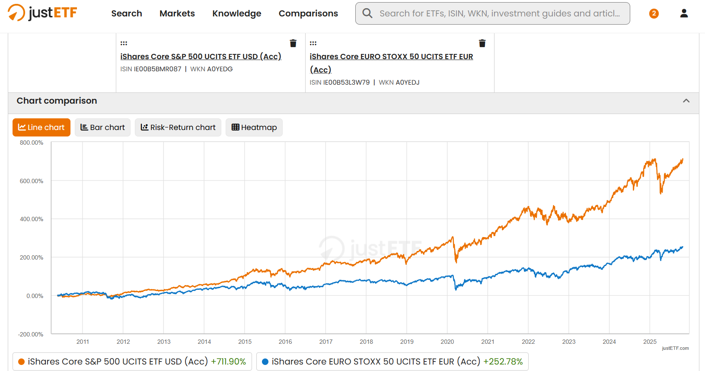Switch to Bar chart view
This screenshot has width=705, height=371.
[x=102, y=127]
